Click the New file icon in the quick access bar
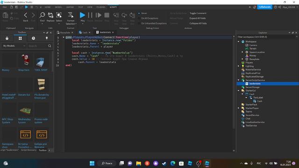 pyautogui.click(x=11, y=7)
